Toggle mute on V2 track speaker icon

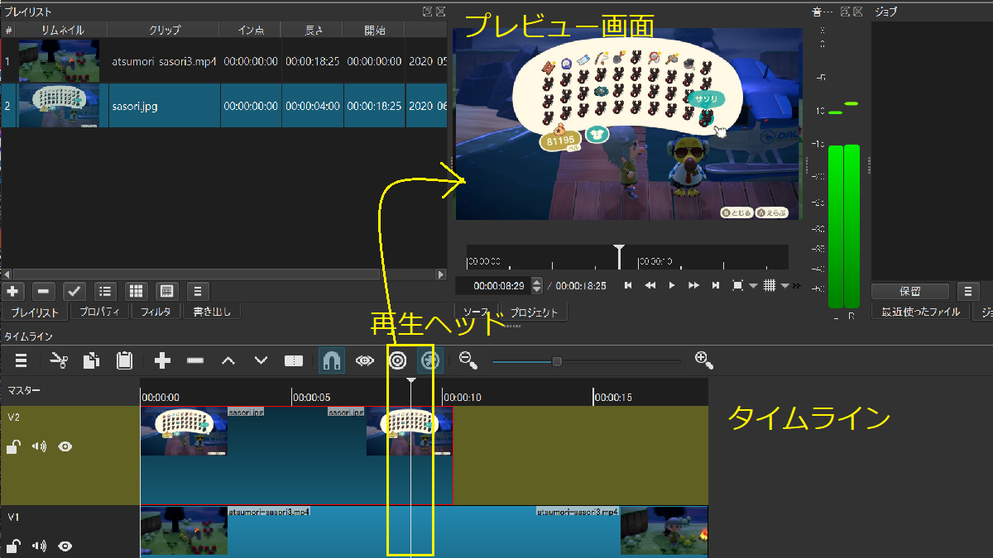coord(37,446)
